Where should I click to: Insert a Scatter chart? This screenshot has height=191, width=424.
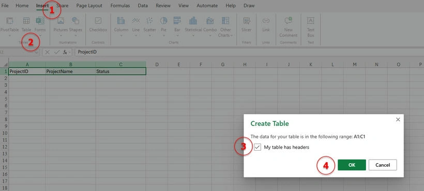[x=149, y=25]
